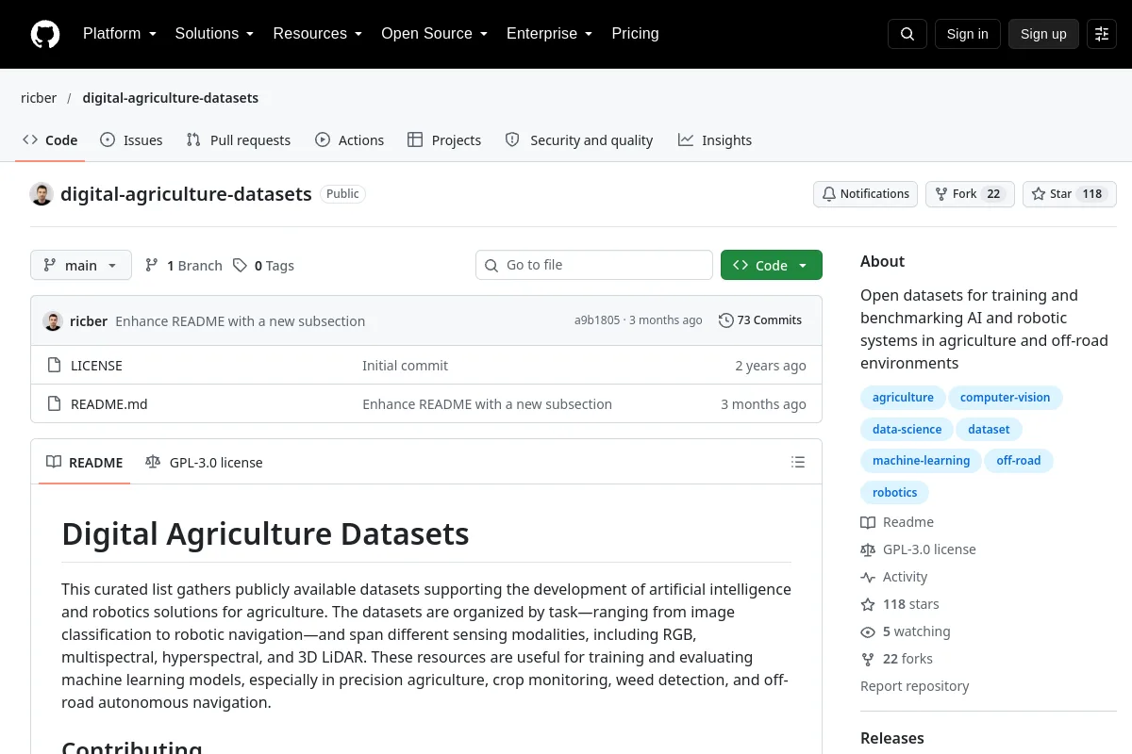The height and width of the screenshot is (754, 1132).
Task: Open the eye icon beside 5 watching
Action: coord(868,631)
